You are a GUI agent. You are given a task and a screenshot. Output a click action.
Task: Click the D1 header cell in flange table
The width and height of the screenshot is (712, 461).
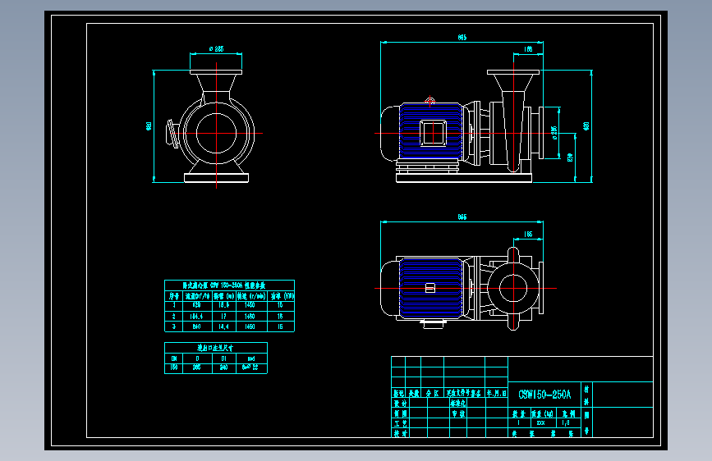tap(224, 358)
